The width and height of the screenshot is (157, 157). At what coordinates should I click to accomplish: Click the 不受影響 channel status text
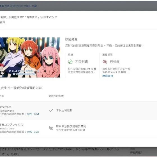82,62
